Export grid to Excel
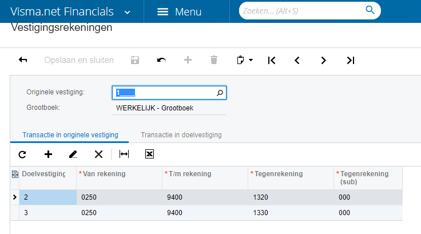This screenshot has width=421, height=234. pos(149,154)
